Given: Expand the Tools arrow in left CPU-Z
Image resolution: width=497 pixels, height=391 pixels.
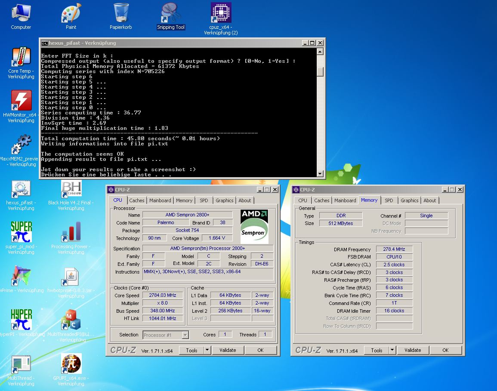Looking at the screenshot, I should coord(207,350).
